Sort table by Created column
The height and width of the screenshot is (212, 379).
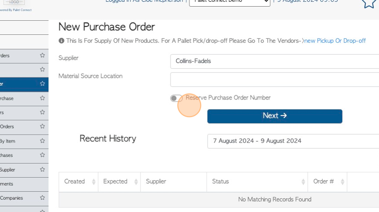point(78,182)
